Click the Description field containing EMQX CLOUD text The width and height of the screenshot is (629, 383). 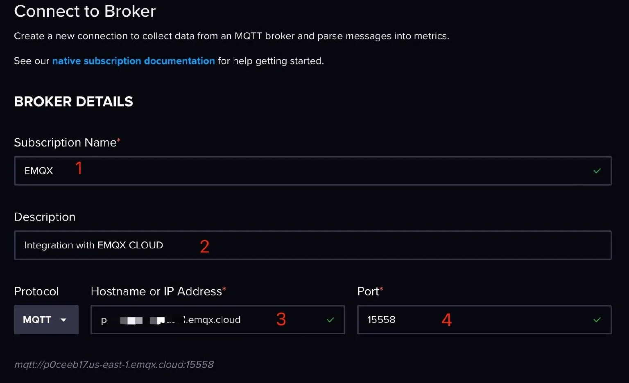coord(287,245)
